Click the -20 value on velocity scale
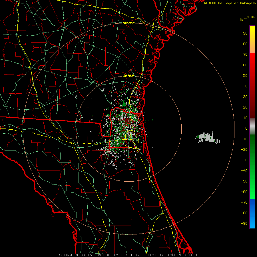This screenshot has width=257, height=257. (x=244, y=150)
